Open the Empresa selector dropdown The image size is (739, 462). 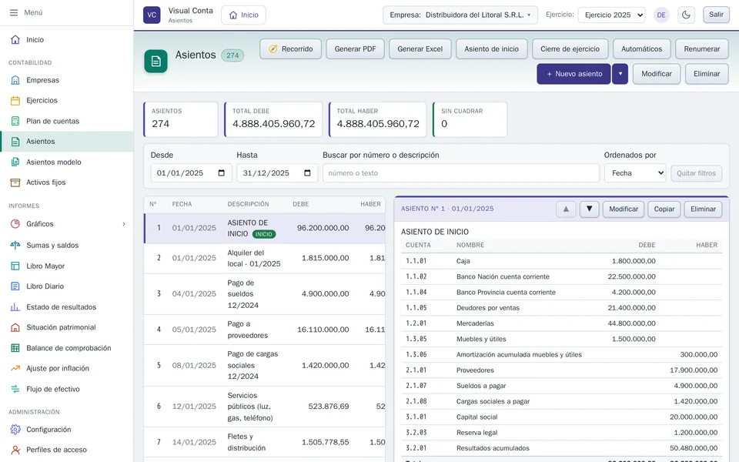click(460, 15)
